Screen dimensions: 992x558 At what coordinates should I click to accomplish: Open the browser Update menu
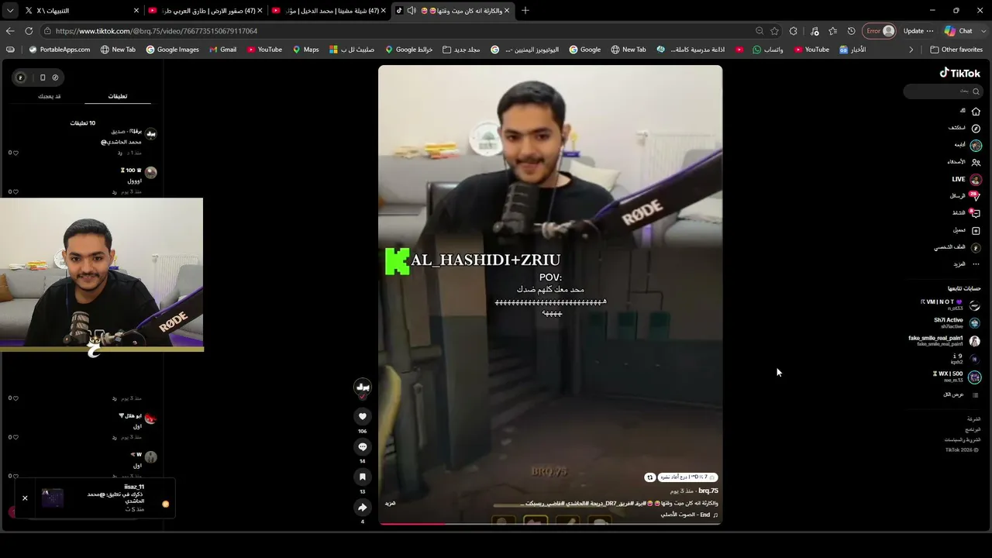(x=918, y=31)
